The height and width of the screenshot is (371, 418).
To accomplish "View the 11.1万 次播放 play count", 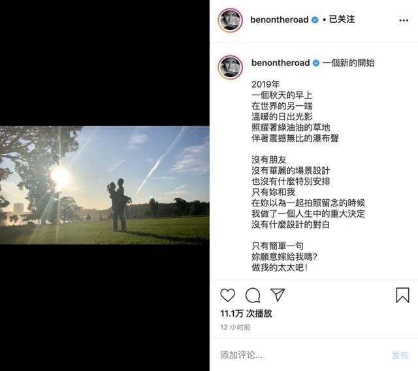I will (x=246, y=314).
